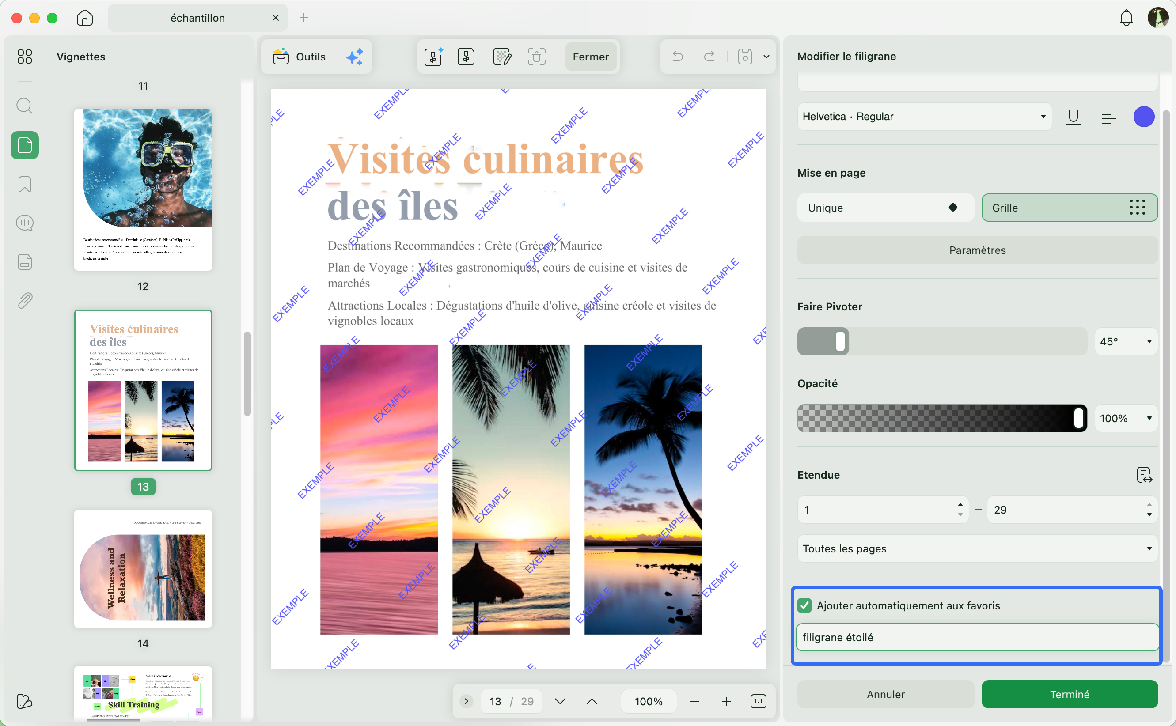Image resolution: width=1176 pixels, height=726 pixels.
Task: Click the remove watermark tool icon
Action: click(536, 57)
